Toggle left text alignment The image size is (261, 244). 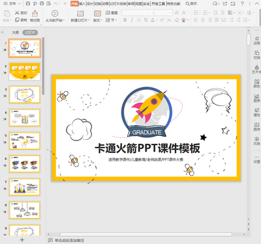(x=196, y=20)
